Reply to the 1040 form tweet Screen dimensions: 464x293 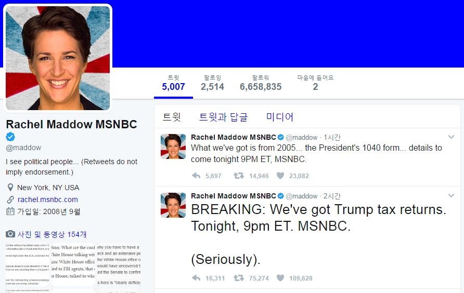[196, 176]
